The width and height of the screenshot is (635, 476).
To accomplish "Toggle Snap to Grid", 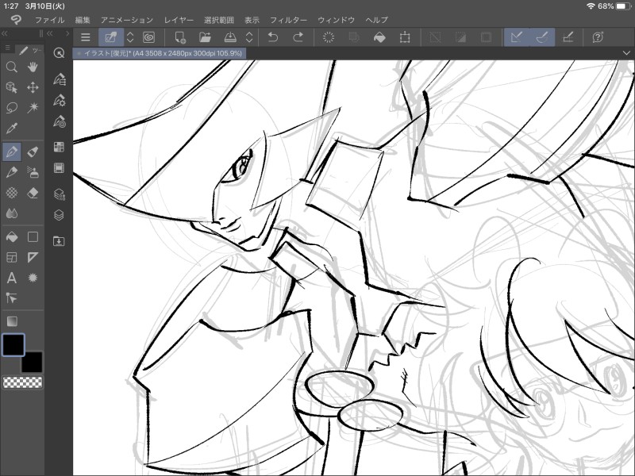I will [x=568, y=37].
